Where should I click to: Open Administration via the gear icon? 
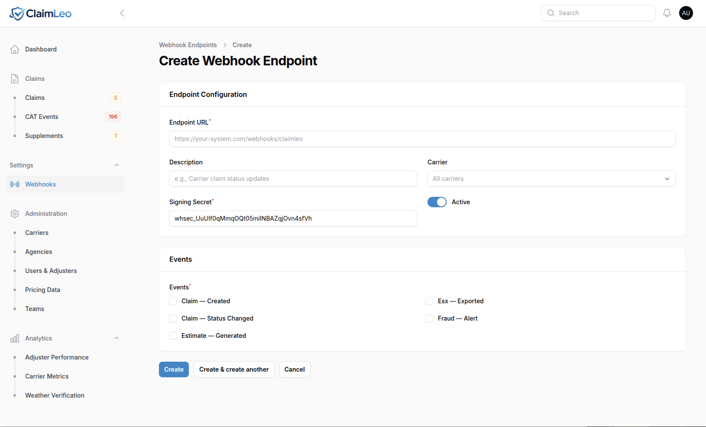pyautogui.click(x=15, y=213)
